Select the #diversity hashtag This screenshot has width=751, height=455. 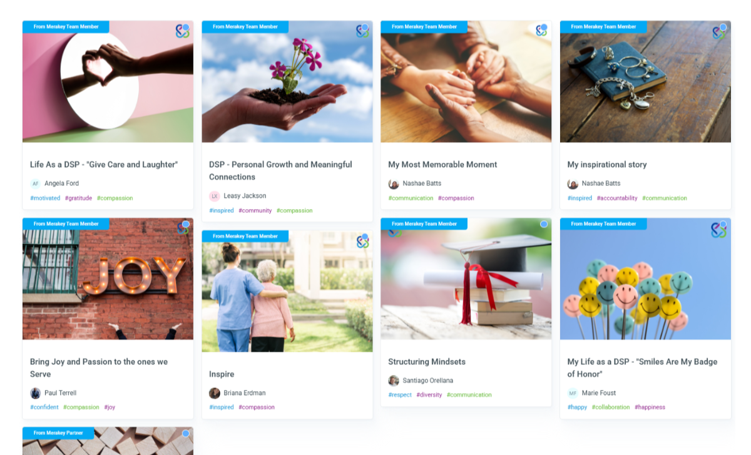(429, 395)
